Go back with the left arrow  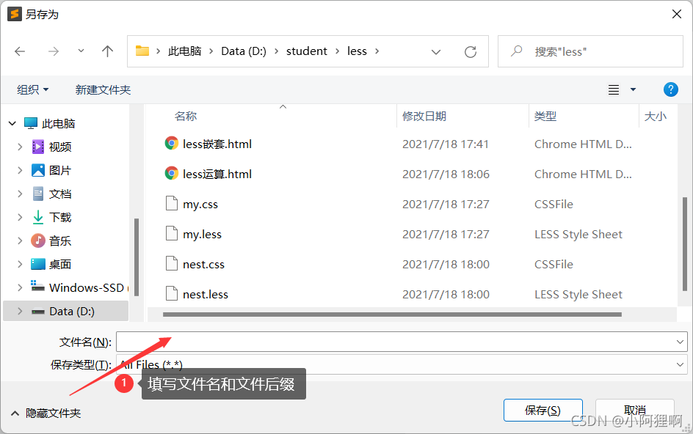coord(20,51)
